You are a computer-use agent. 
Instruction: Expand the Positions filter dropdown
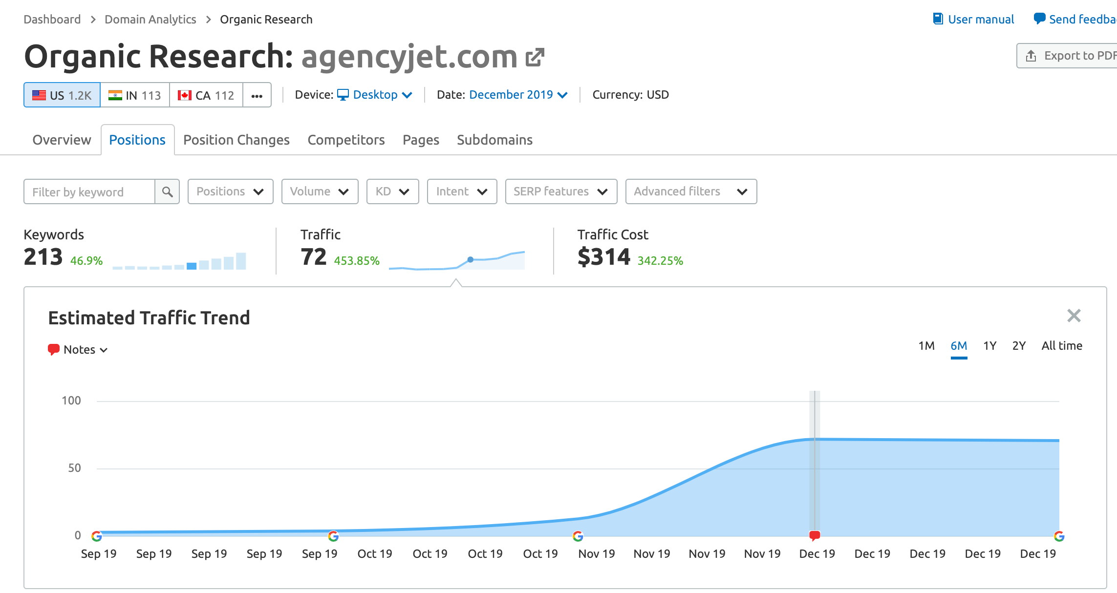coord(229,191)
